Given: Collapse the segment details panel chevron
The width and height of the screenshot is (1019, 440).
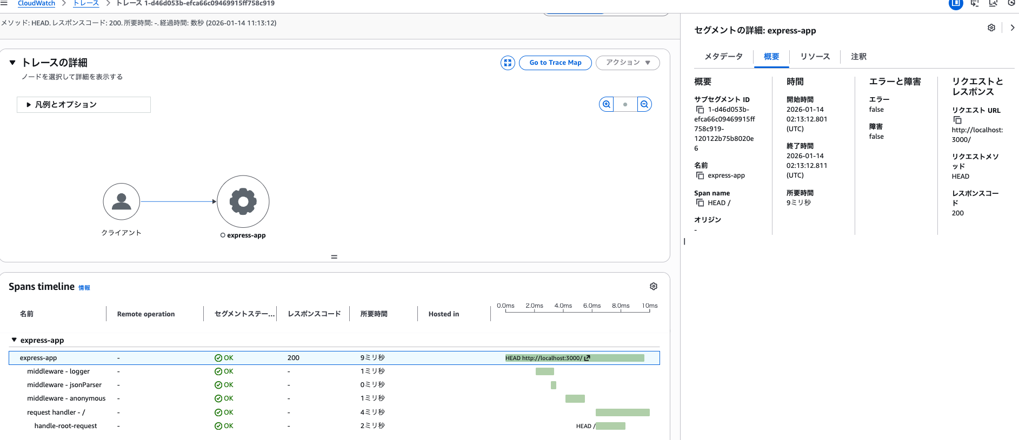Looking at the screenshot, I should 1013,28.
